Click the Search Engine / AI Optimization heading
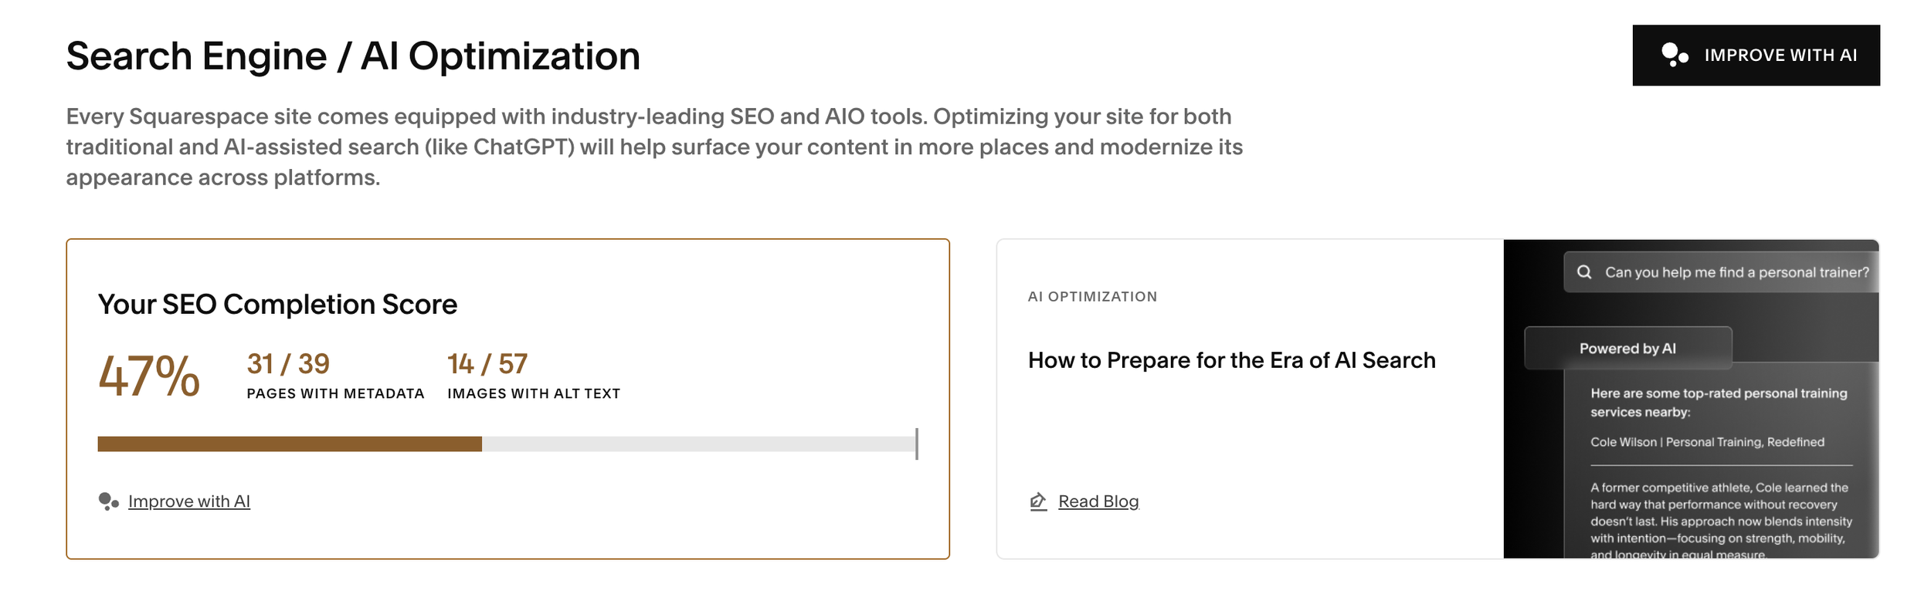This screenshot has height=604, width=1931. (x=353, y=56)
